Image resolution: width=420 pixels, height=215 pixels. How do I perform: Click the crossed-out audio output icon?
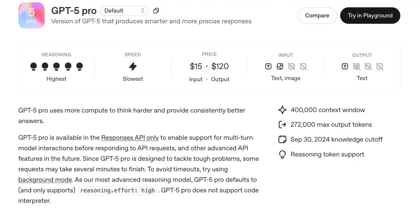(368, 66)
